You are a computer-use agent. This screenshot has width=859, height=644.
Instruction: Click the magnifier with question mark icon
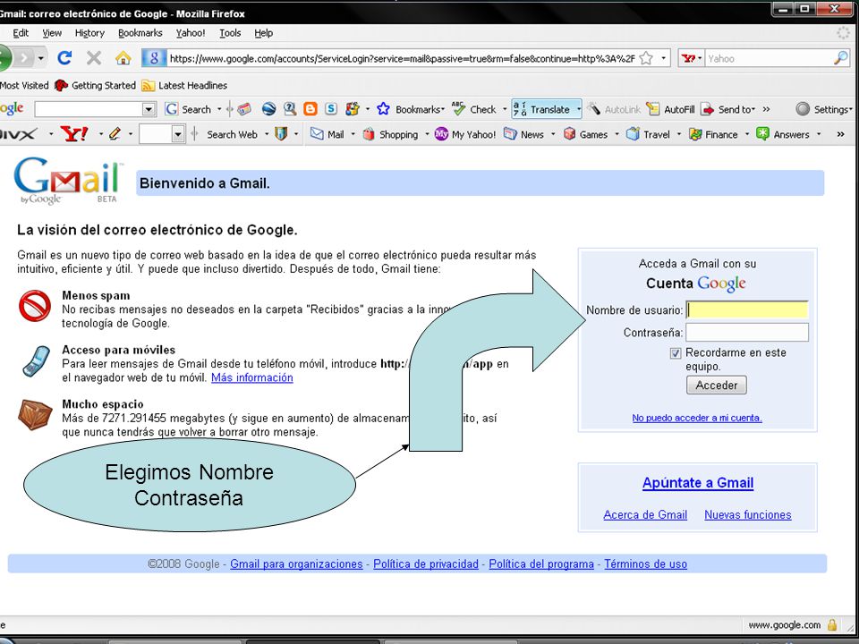click(x=290, y=109)
